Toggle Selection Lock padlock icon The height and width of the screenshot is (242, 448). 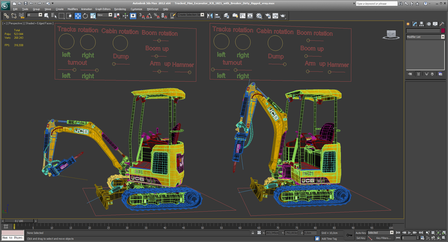tap(253, 233)
